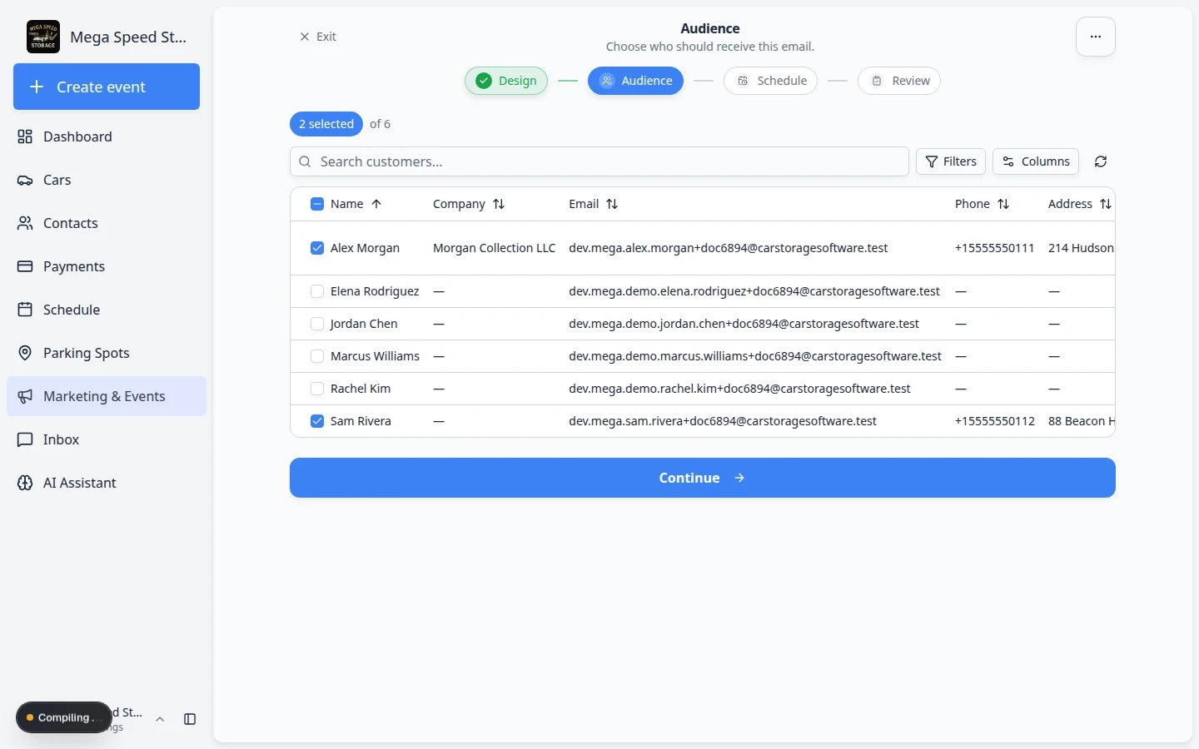Toggle the select-all checkbox in header

pos(316,204)
